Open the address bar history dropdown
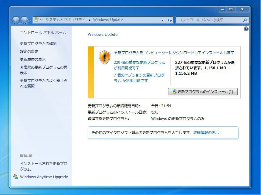The image size is (261, 195). coord(163,20)
